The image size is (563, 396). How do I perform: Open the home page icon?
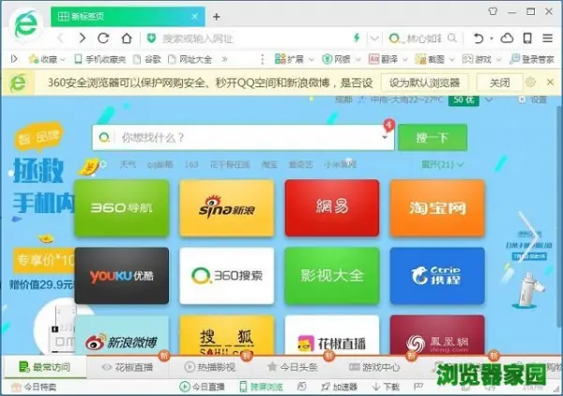point(127,38)
